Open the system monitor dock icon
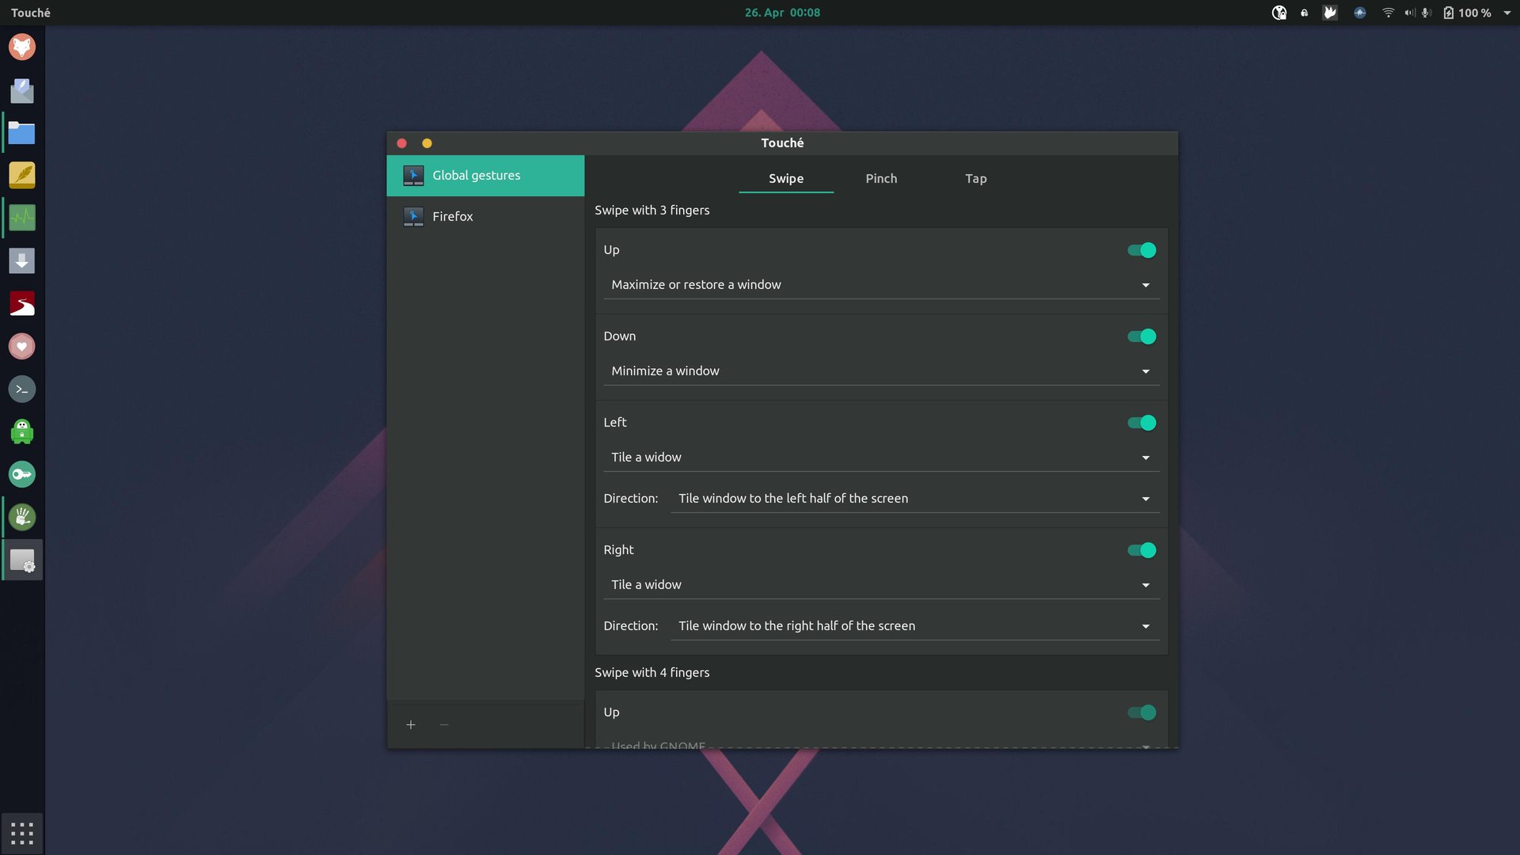Image resolution: width=1520 pixels, height=855 pixels. (21, 218)
